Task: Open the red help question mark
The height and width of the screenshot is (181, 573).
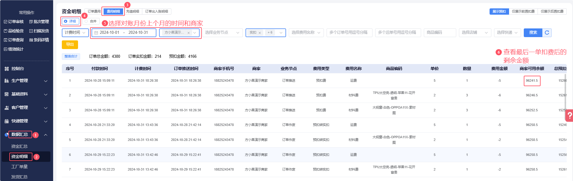Action: pyautogui.click(x=569, y=115)
